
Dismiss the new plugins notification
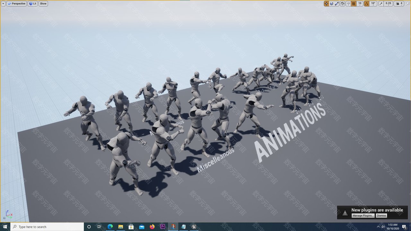tap(381, 216)
